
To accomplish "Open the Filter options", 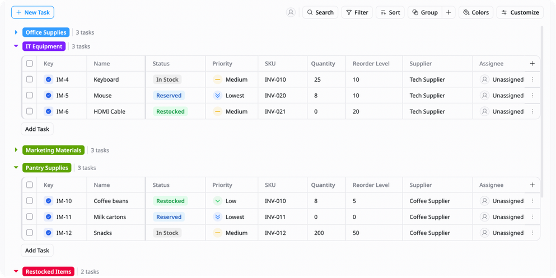I will (357, 12).
